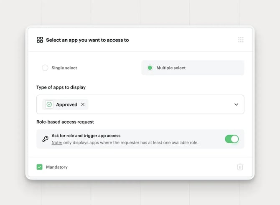The height and width of the screenshot is (205, 280).
Task: Toggle off Ask for role and trigger app access
Action: pos(232,139)
